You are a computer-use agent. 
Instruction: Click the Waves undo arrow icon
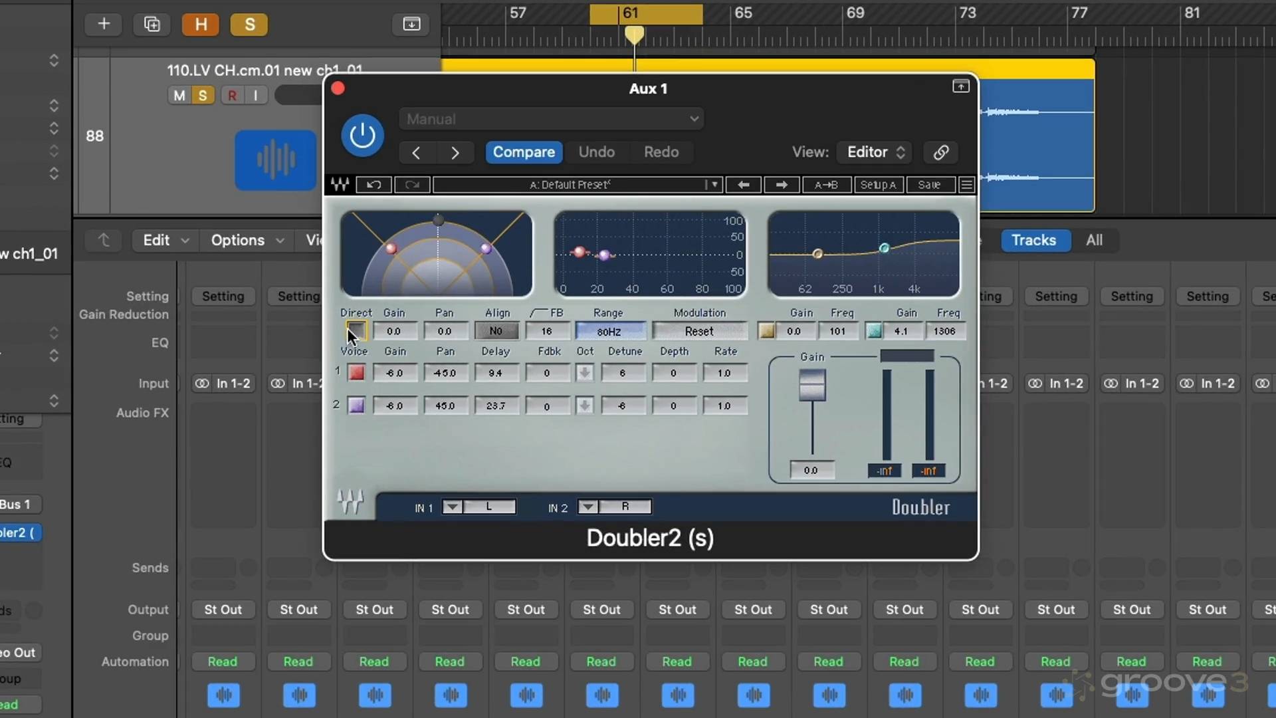point(373,185)
